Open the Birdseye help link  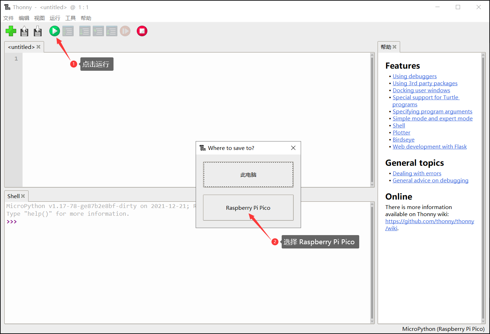tap(404, 139)
